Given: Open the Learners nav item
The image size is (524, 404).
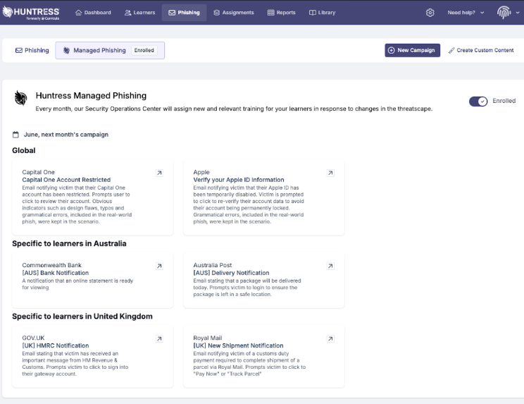Looking at the screenshot, I should pyautogui.click(x=139, y=13).
